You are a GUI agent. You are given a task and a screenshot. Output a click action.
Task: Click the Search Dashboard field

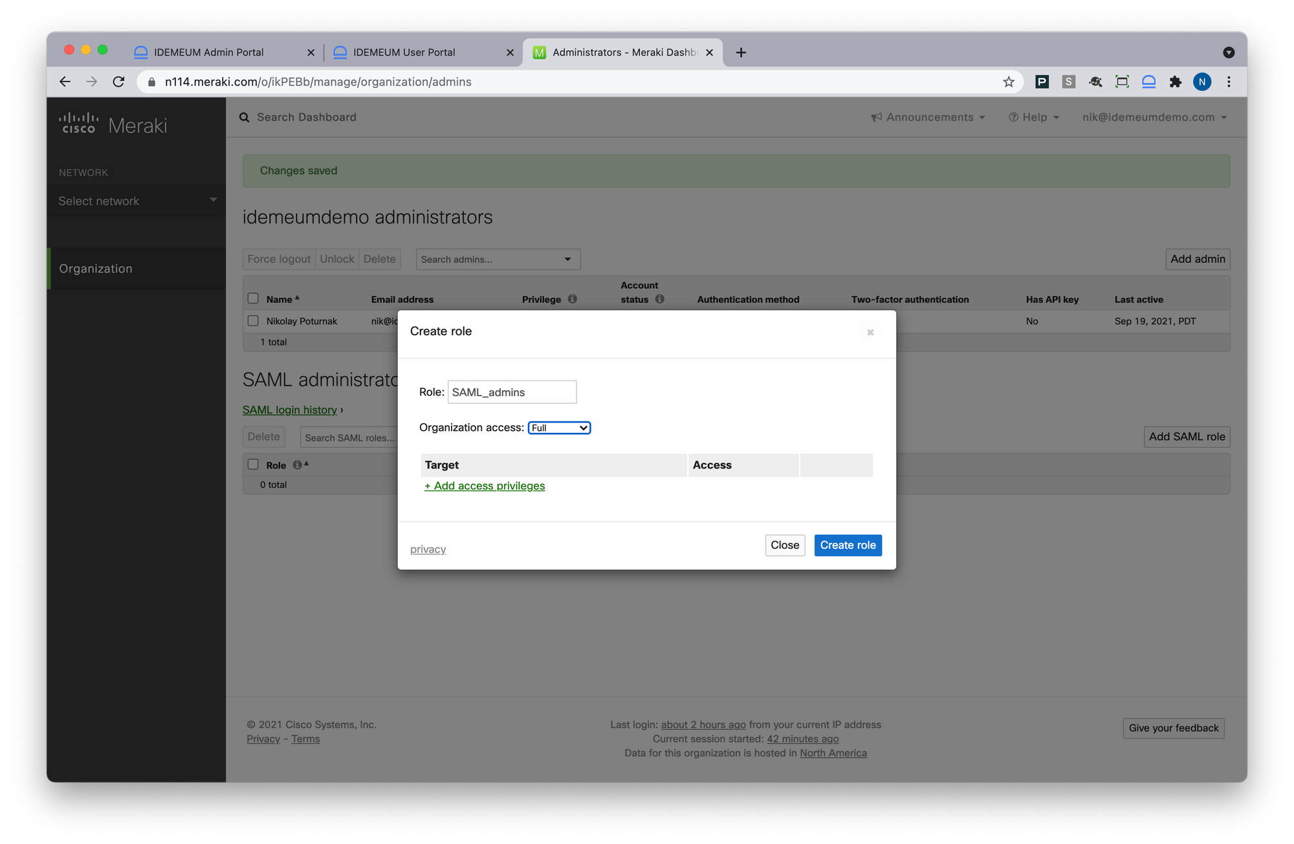coord(307,117)
